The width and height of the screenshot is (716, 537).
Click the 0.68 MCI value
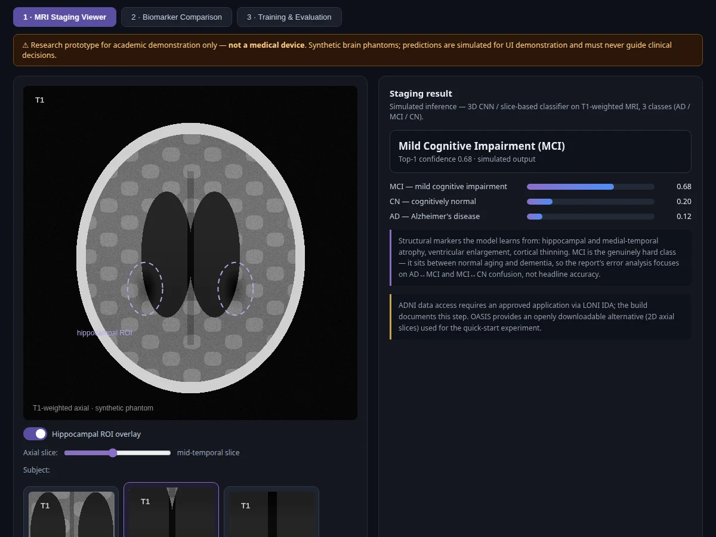[684, 187]
